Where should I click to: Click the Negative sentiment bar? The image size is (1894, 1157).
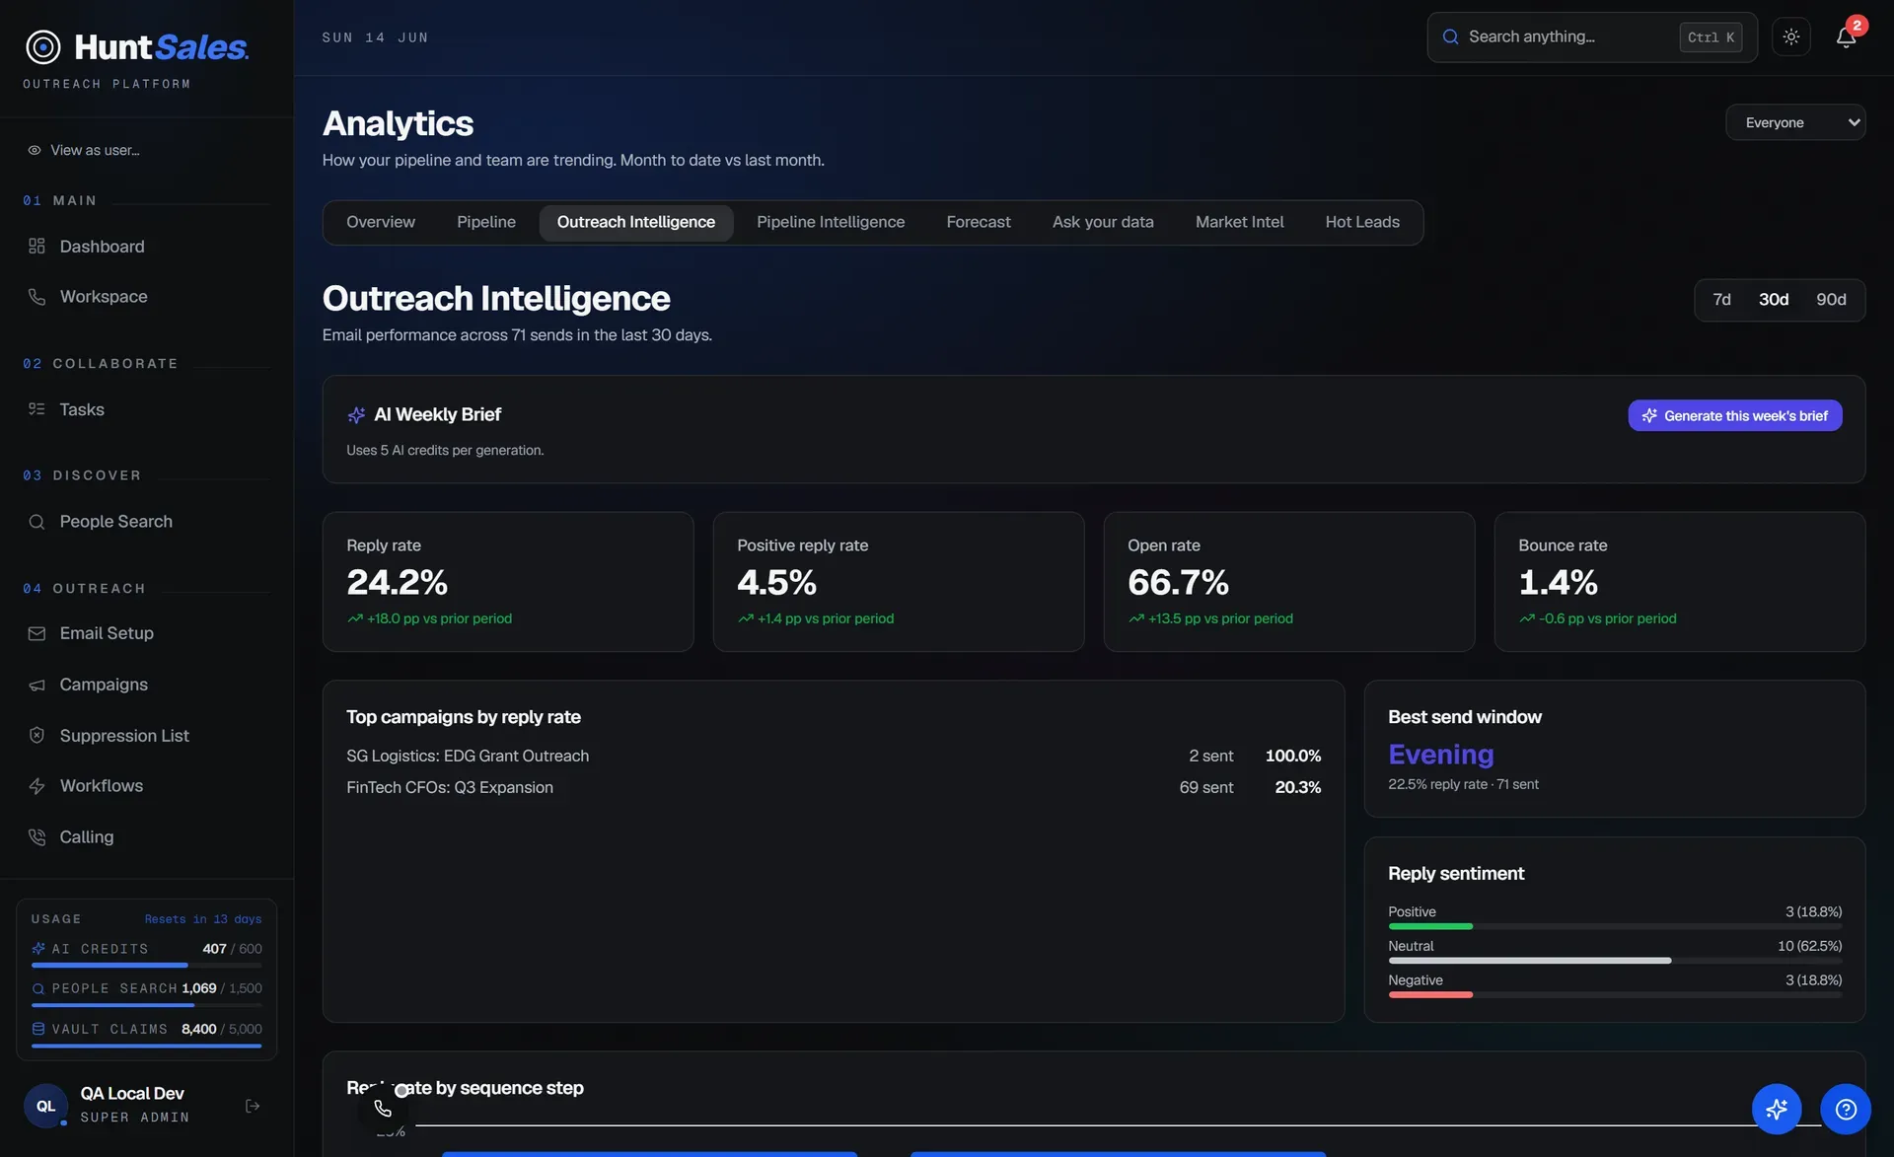[1615, 995]
